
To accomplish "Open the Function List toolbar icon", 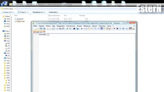I will coord(110,28).
